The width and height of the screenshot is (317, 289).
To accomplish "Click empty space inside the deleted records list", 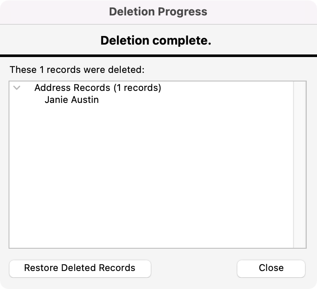I will click(x=150, y=180).
